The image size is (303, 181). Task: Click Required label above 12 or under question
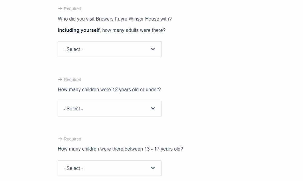click(x=72, y=80)
